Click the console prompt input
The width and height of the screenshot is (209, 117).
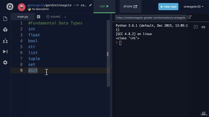tap(120, 43)
